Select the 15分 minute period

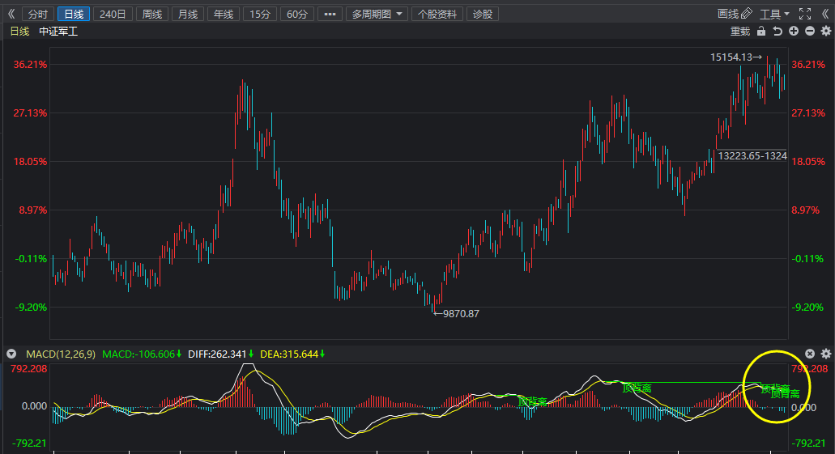pyautogui.click(x=260, y=14)
